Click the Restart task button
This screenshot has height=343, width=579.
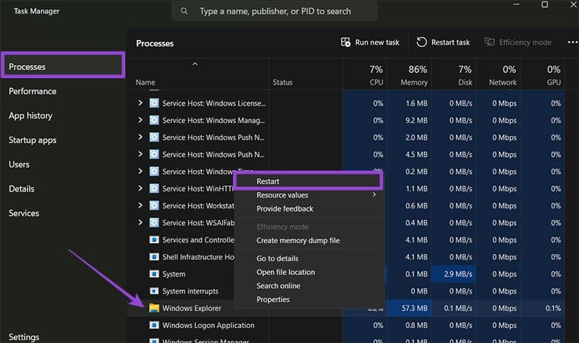[443, 42]
